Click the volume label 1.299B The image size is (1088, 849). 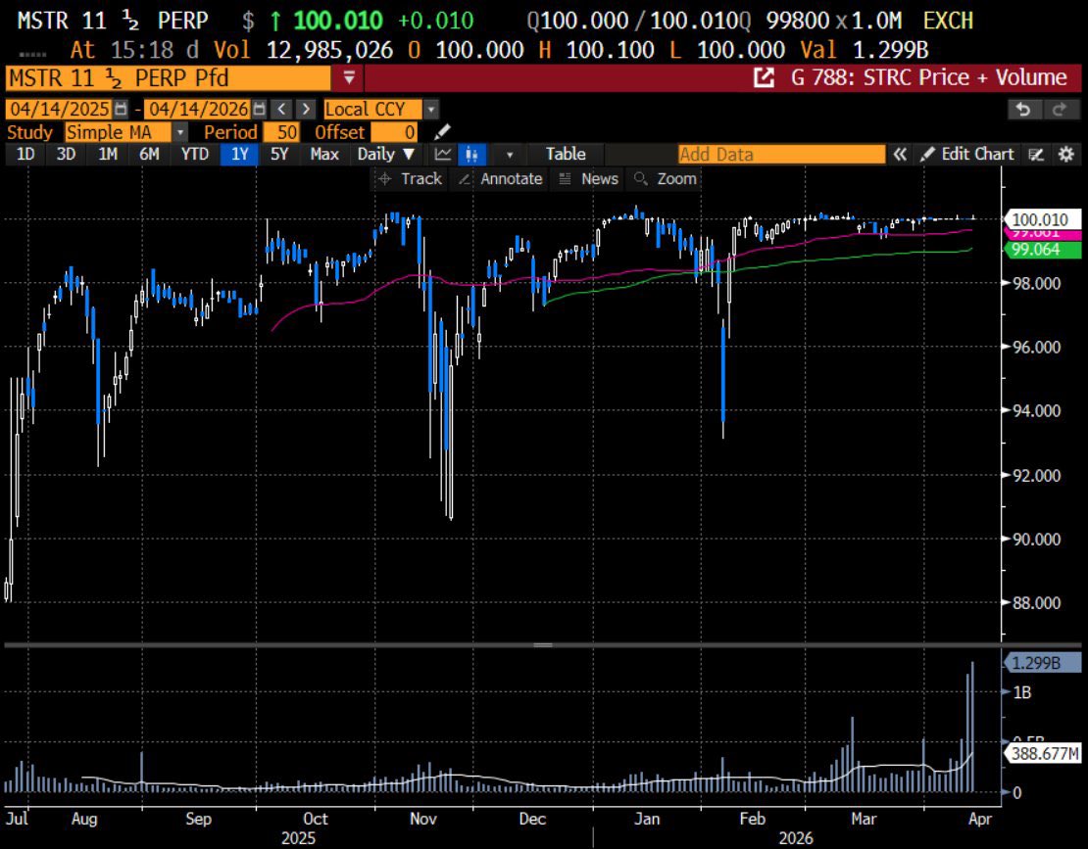click(x=1042, y=663)
